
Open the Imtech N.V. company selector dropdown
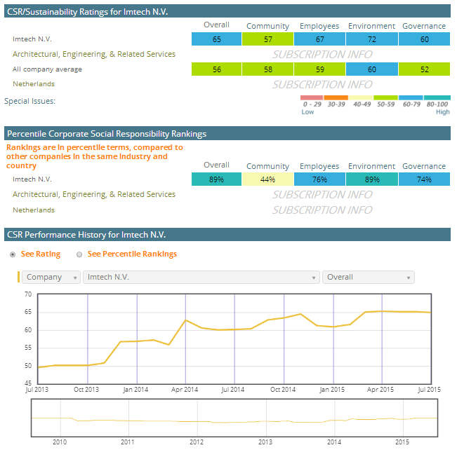pyautogui.click(x=201, y=277)
